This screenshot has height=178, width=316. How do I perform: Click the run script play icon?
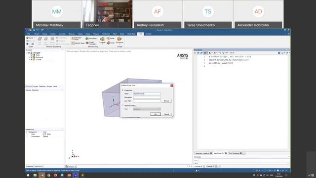tap(287, 53)
